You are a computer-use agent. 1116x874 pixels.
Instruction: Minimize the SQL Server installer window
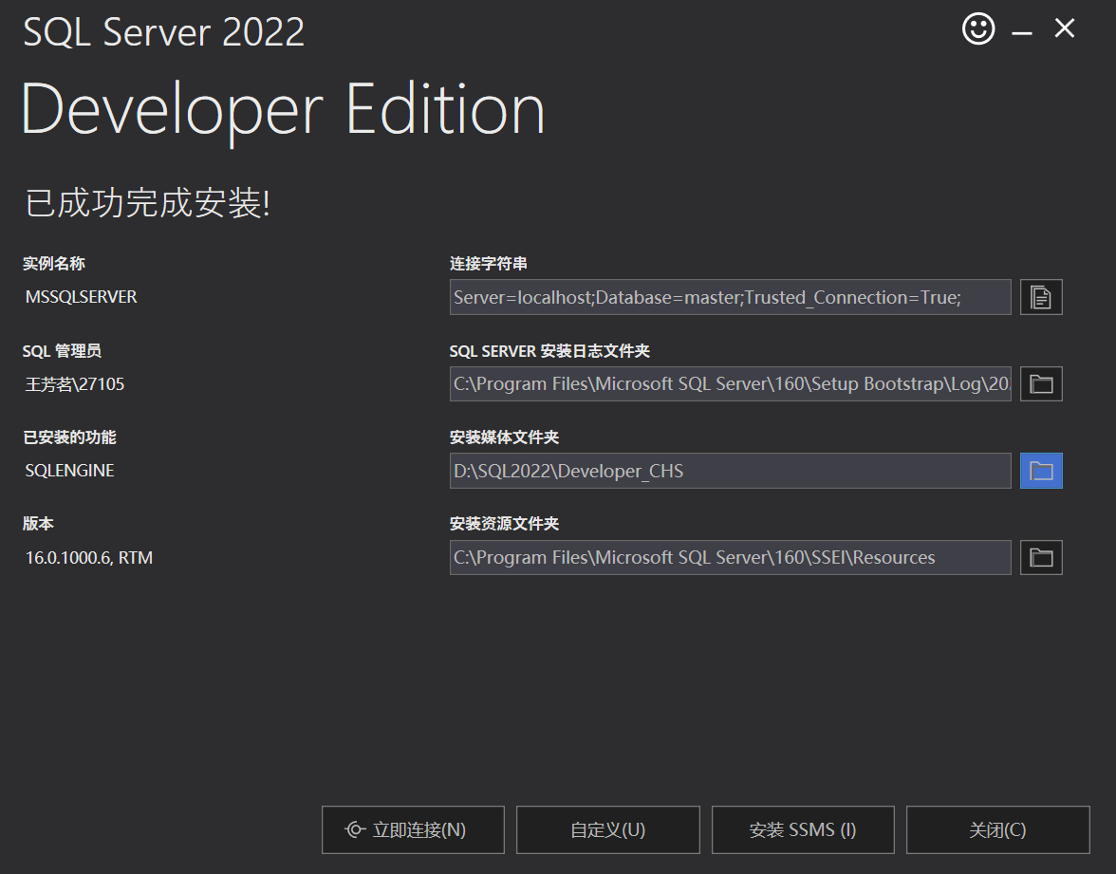click(x=1021, y=32)
